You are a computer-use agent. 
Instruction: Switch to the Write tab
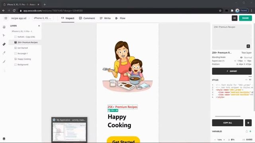coord(105,18)
